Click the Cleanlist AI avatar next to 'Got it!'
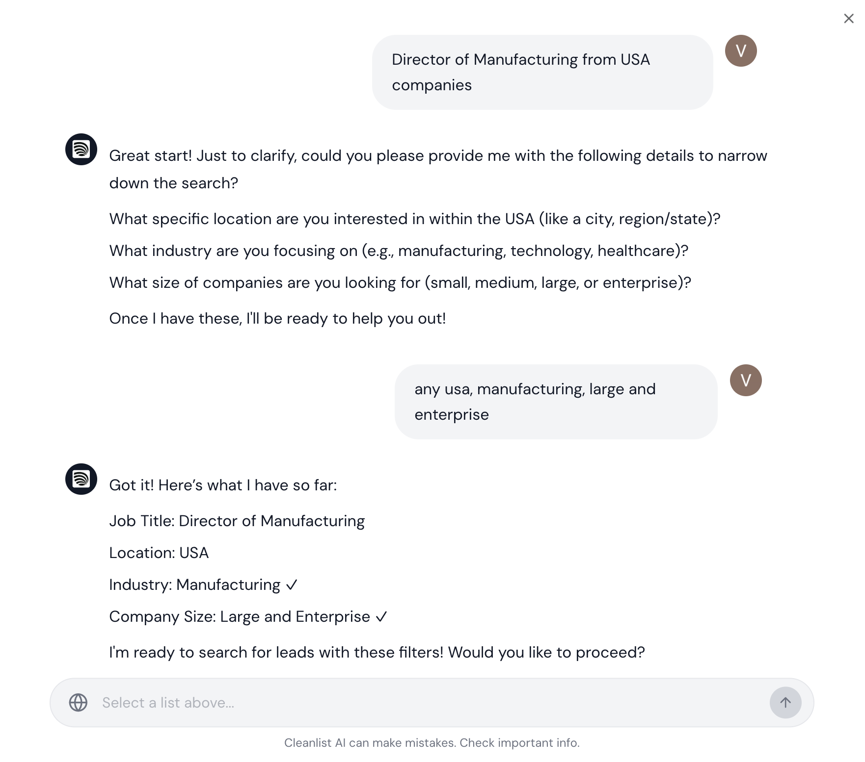 [81, 479]
